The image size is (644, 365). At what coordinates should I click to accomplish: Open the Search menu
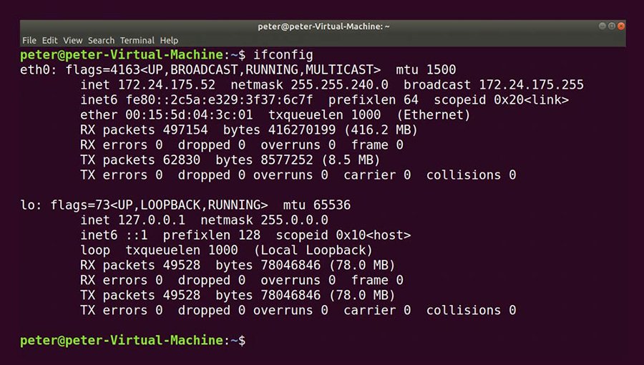101,41
